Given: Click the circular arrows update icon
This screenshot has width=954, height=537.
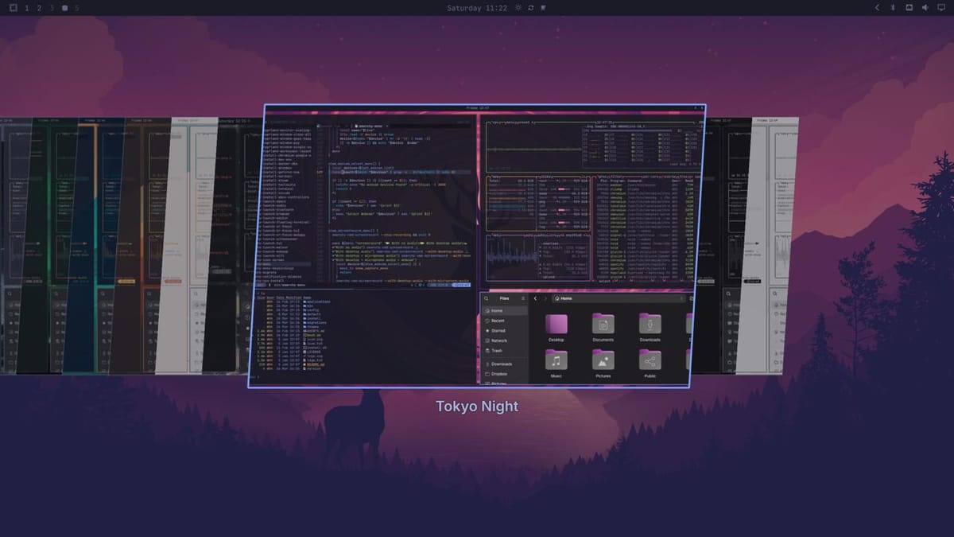Looking at the screenshot, I should click(530, 8).
